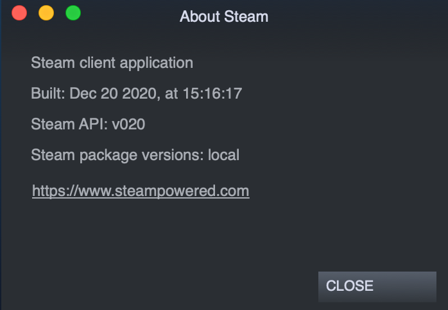Click the 'local' package version value
This screenshot has width=448, height=310.
pyautogui.click(x=223, y=155)
